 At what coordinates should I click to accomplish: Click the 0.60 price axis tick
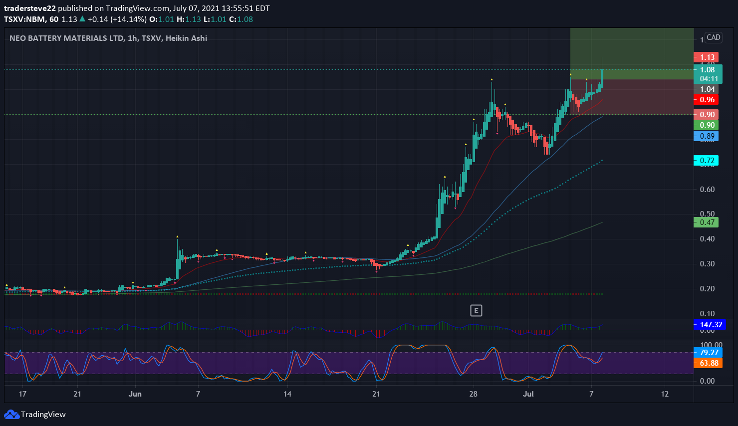click(x=707, y=190)
